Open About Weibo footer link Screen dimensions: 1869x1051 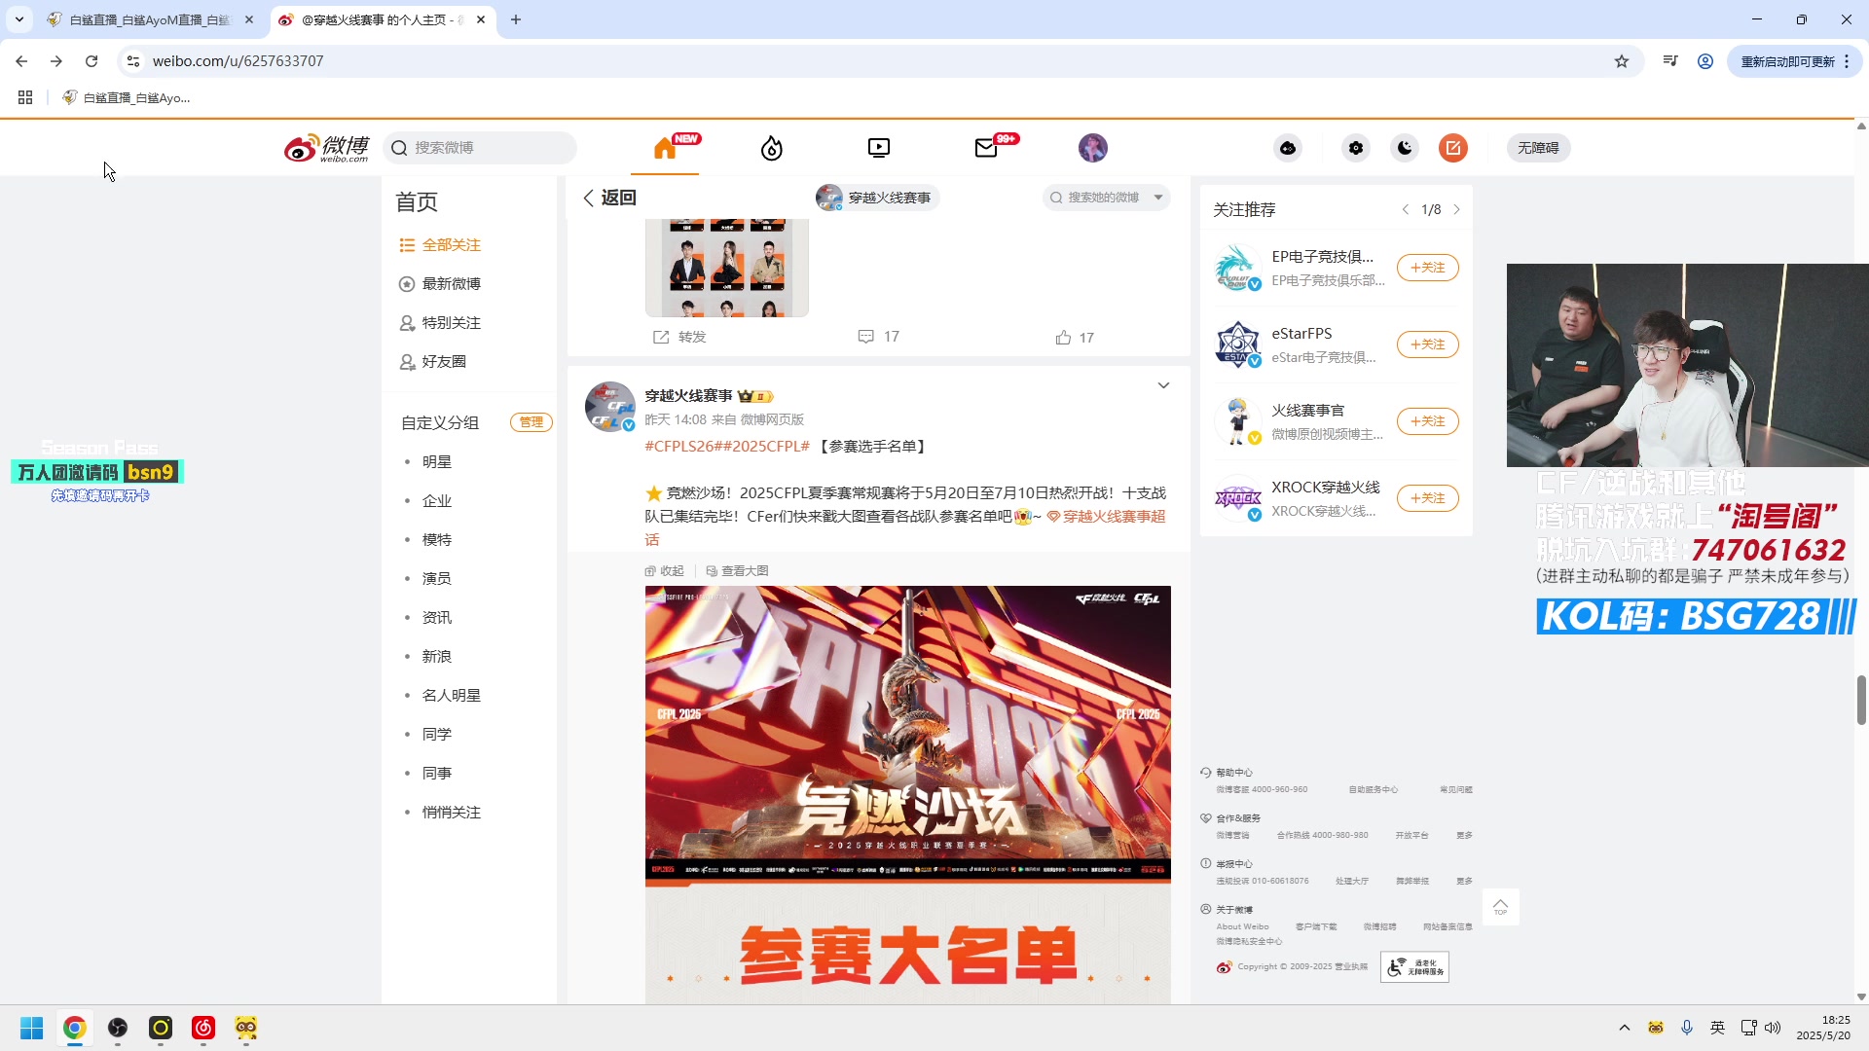point(1243,926)
